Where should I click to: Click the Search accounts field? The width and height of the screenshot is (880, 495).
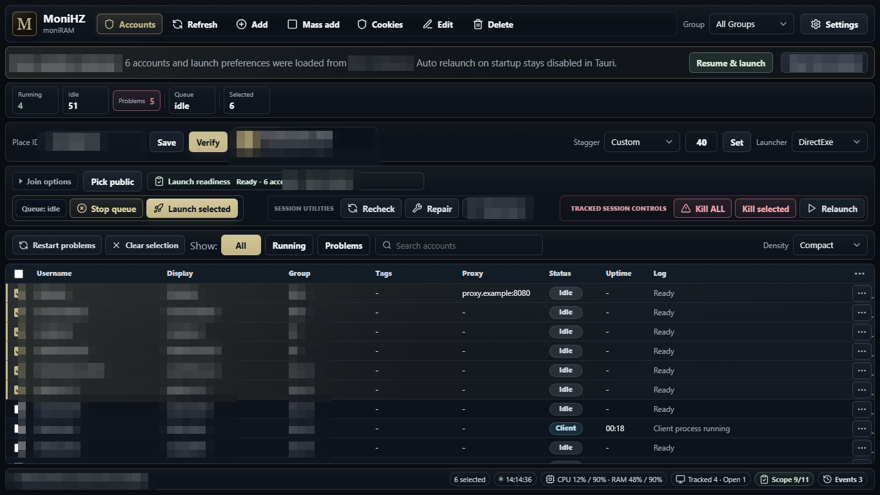coord(459,246)
